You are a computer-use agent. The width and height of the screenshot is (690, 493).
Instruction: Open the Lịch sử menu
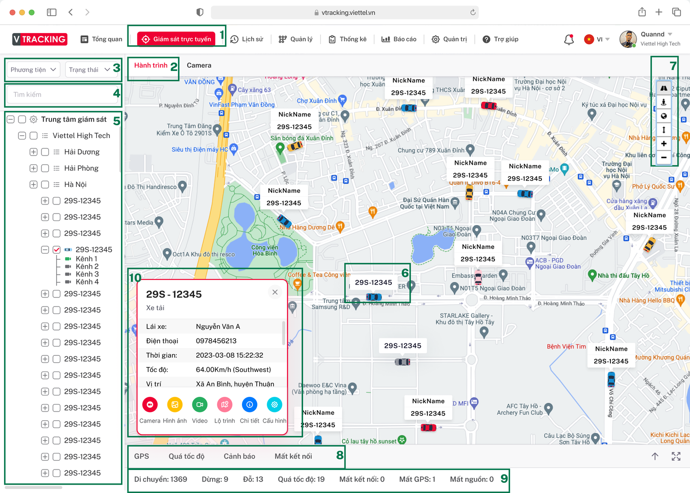coord(247,39)
